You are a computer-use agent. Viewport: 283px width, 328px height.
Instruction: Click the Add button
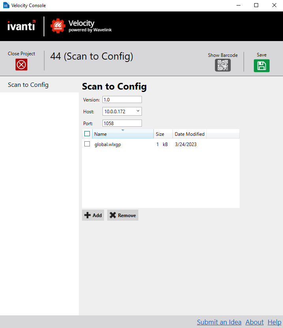coord(93,216)
